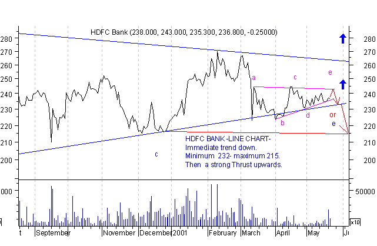Select the 'Immediate trend down.' annotation text
377x246 pixels.
[x=221, y=147]
